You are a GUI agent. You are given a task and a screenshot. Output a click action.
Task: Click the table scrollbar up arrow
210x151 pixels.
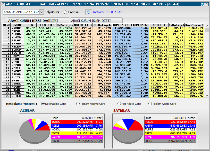(207, 26)
